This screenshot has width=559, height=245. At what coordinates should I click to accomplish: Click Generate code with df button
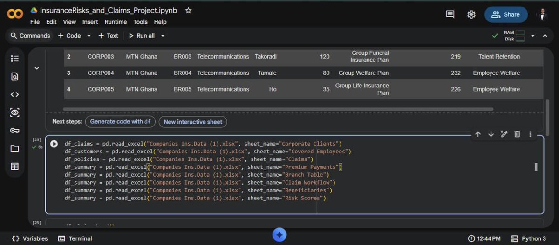tap(120, 121)
